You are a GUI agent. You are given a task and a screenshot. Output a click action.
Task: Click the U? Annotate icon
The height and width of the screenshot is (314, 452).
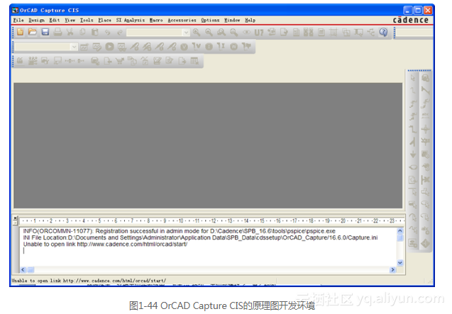(x=259, y=33)
